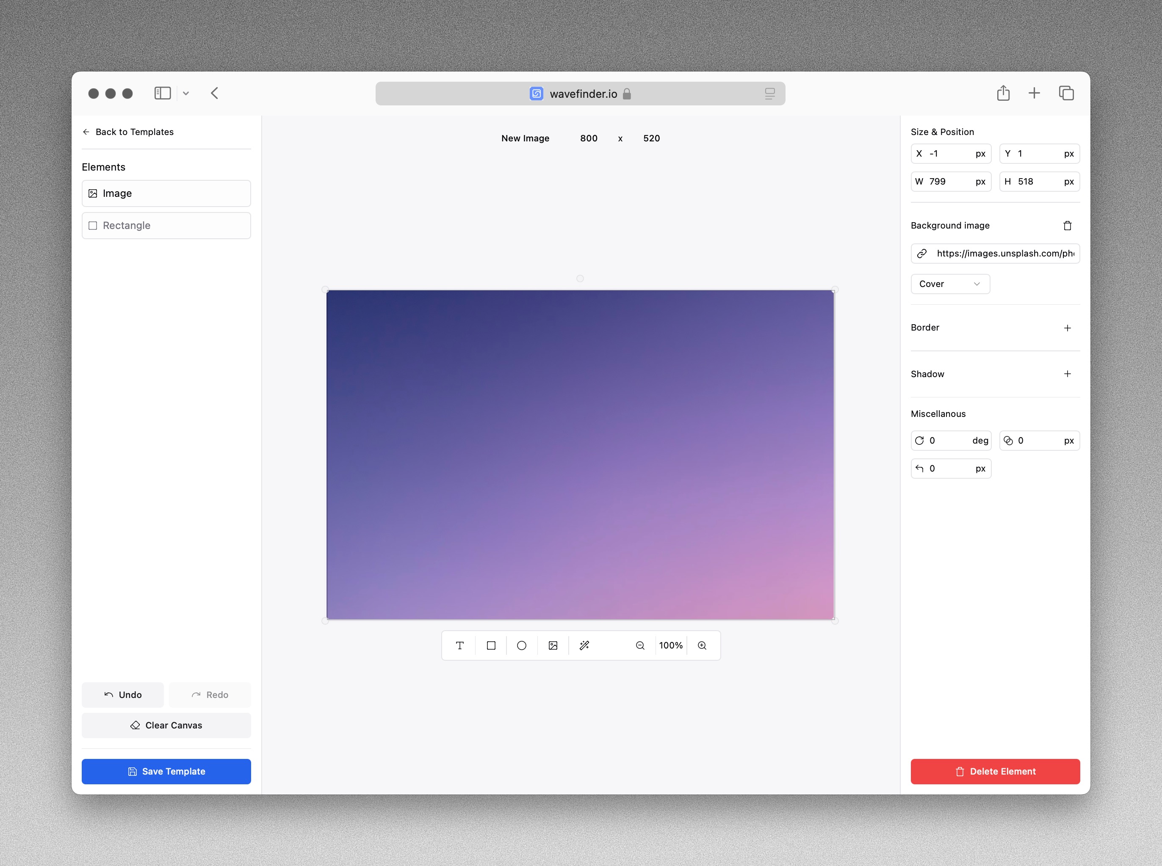Click the back arrow icon beside Templates
The height and width of the screenshot is (866, 1162).
coord(86,132)
